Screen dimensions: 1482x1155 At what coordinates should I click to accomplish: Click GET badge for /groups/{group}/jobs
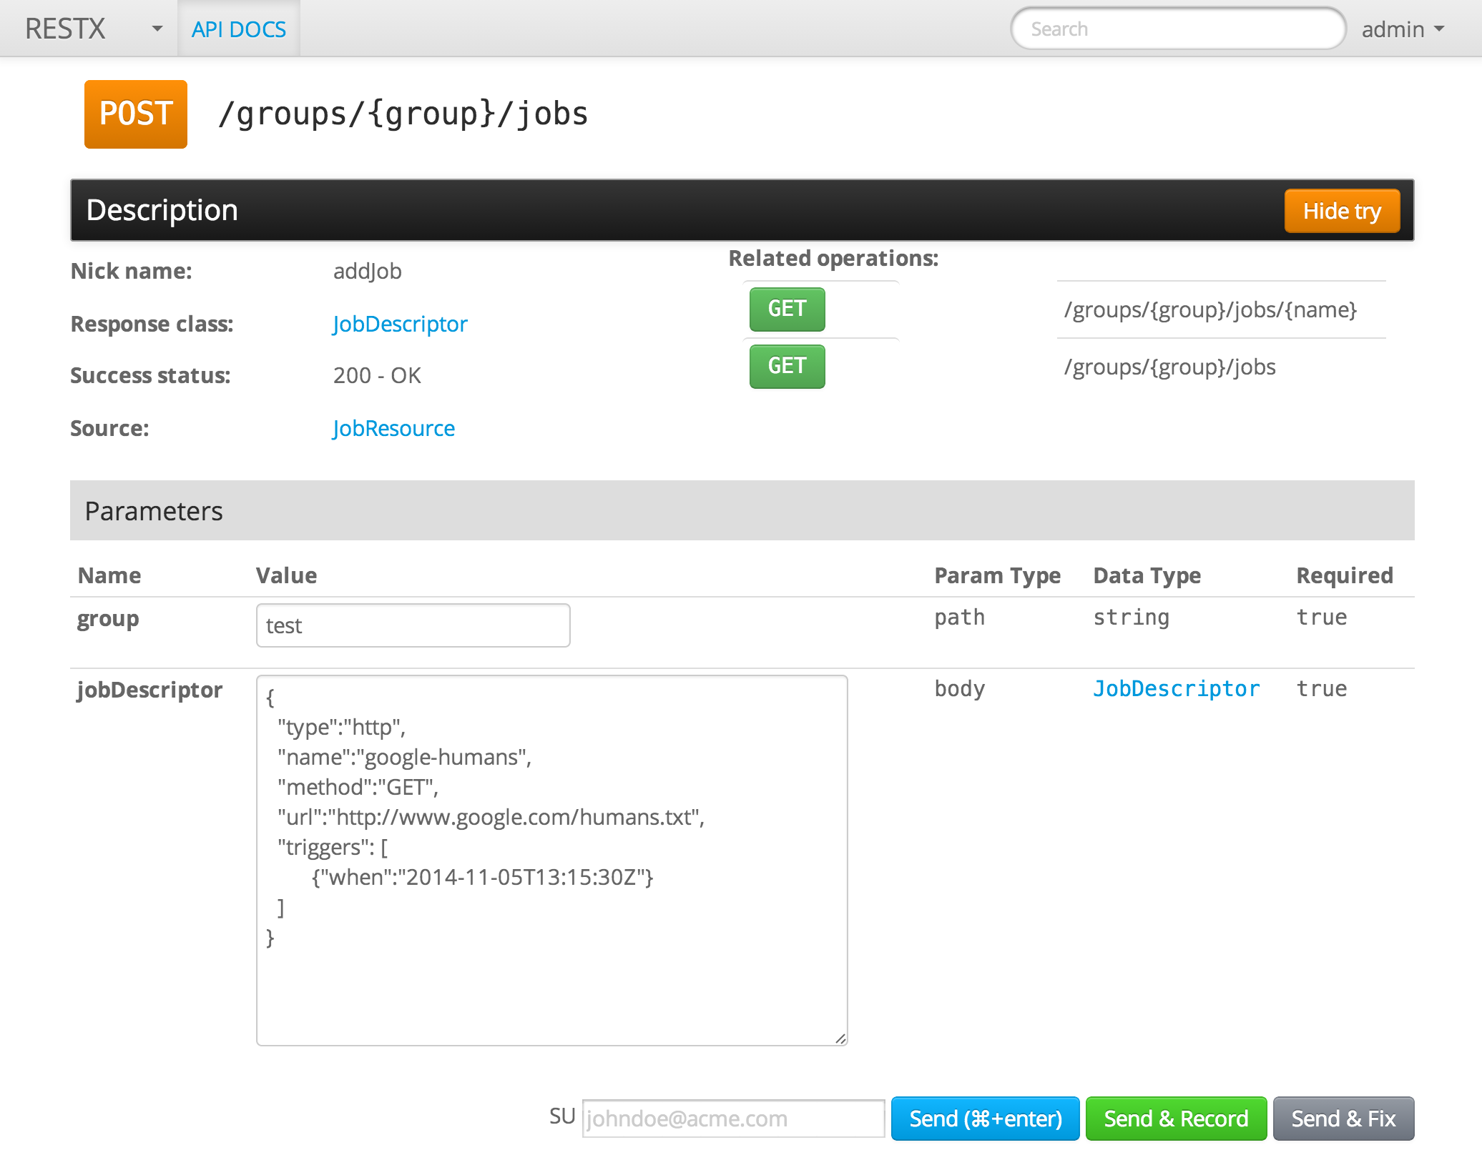pos(787,367)
